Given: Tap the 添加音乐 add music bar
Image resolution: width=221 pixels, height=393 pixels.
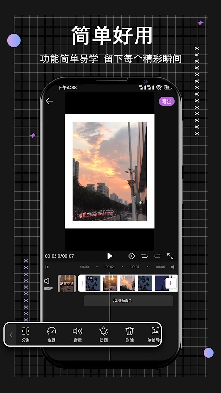Looking at the screenshot, I should pyautogui.click(x=128, y=300).
